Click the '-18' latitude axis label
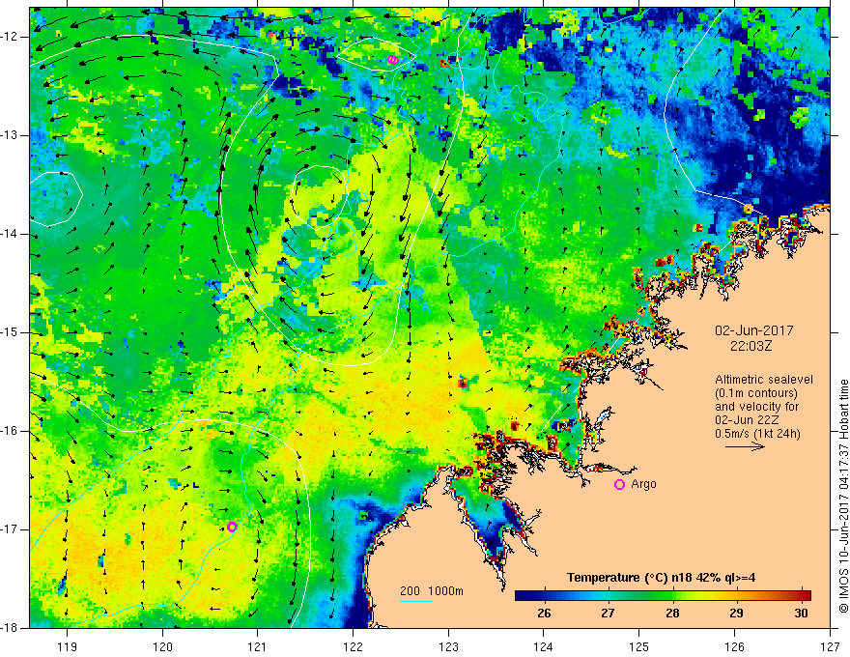Viewport: 850px width, 657px height. [x=11, y=628]
